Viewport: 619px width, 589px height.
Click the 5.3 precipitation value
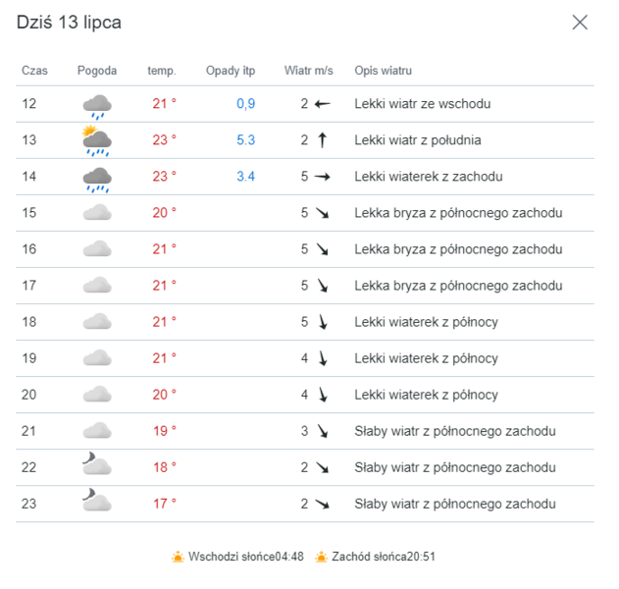245,140
